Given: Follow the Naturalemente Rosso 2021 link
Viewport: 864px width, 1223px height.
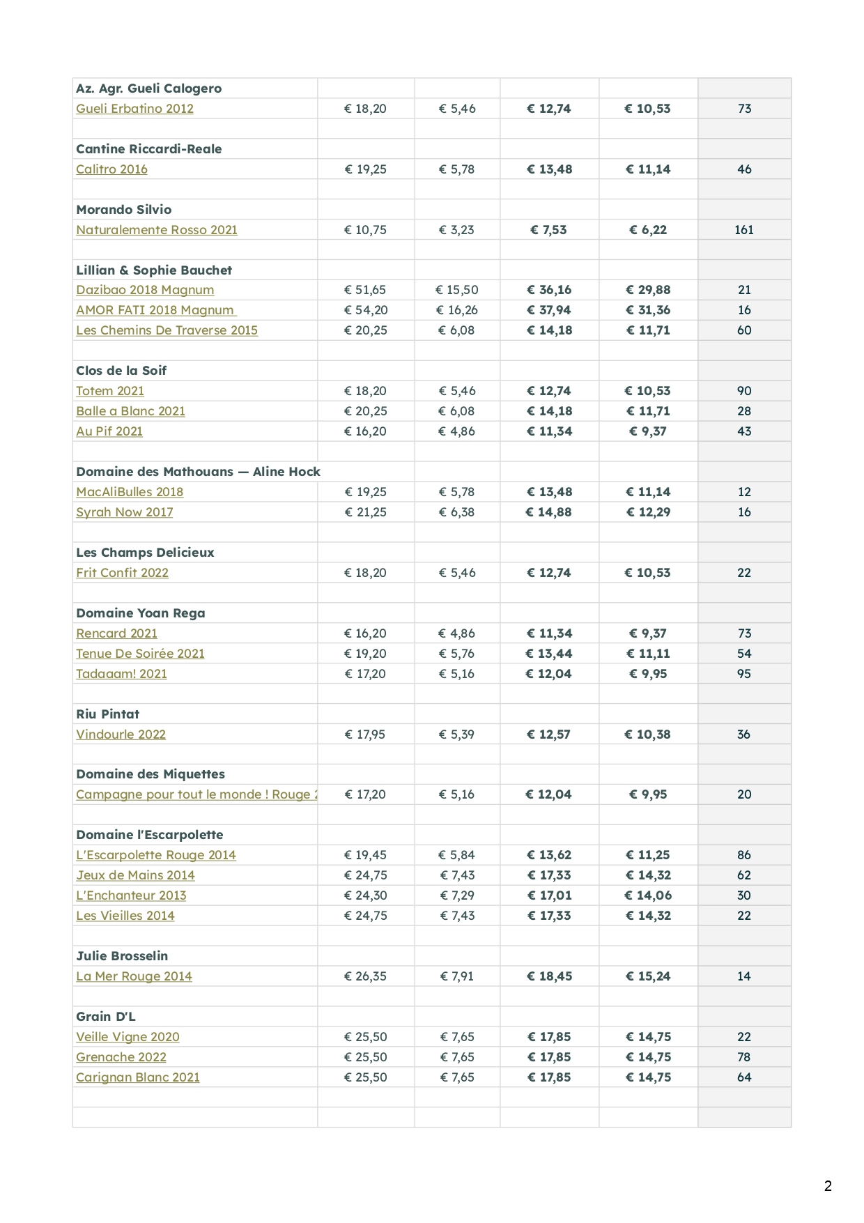Looking at the screenshot, I should 157,230.
